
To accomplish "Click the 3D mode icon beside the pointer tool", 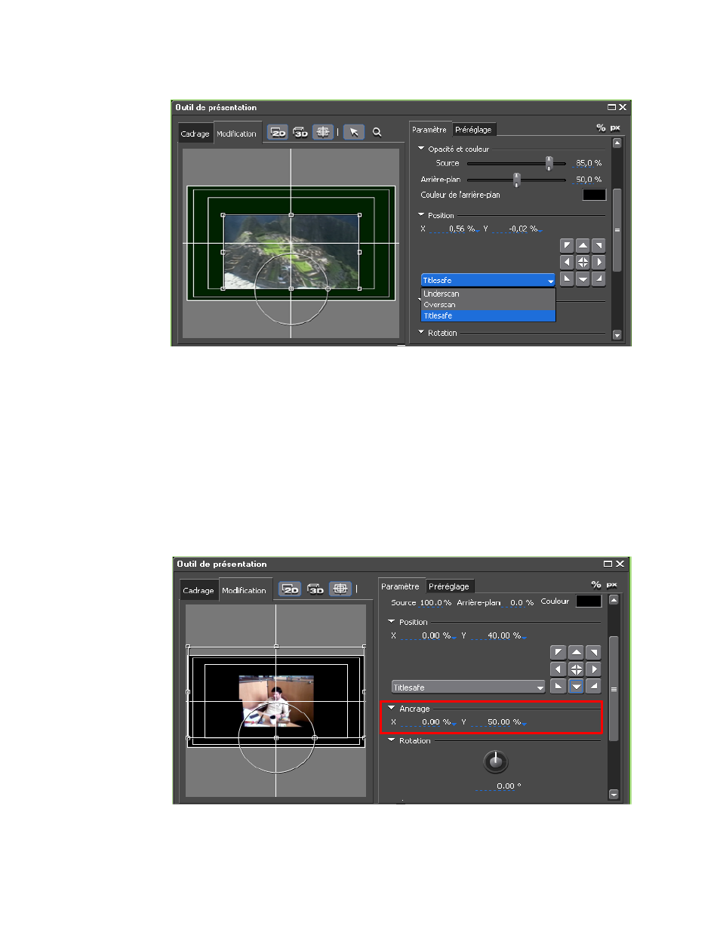I will pos(300,132).
